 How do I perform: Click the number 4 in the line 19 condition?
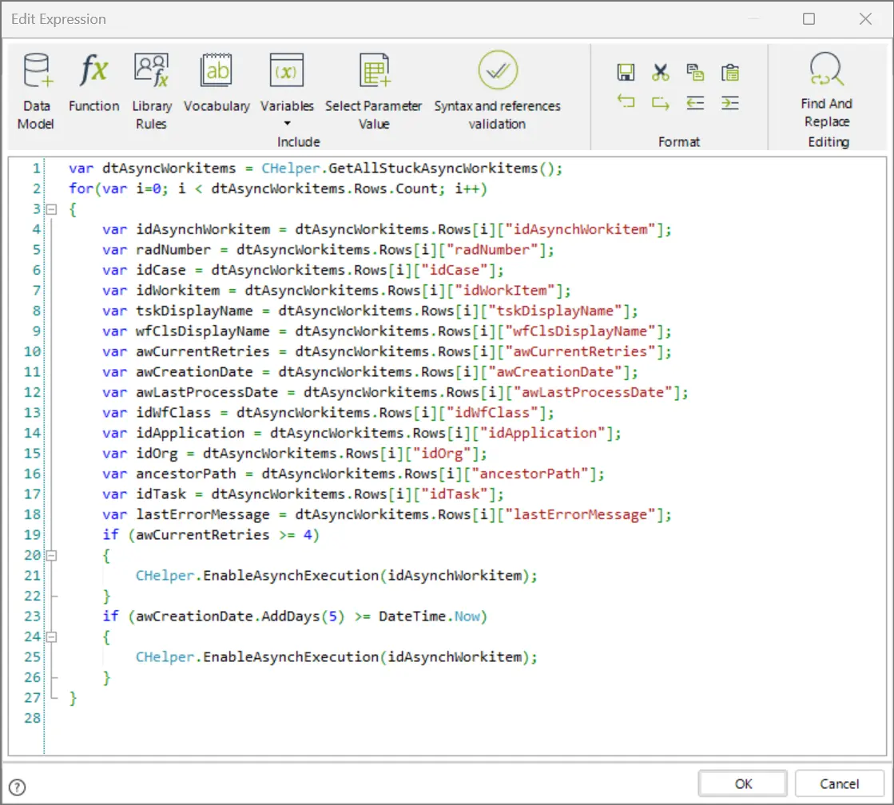[308, 535]
